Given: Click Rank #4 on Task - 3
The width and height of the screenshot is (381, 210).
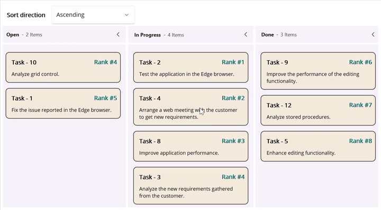Looking at the screenshot, I should click(x=233, y=177).
